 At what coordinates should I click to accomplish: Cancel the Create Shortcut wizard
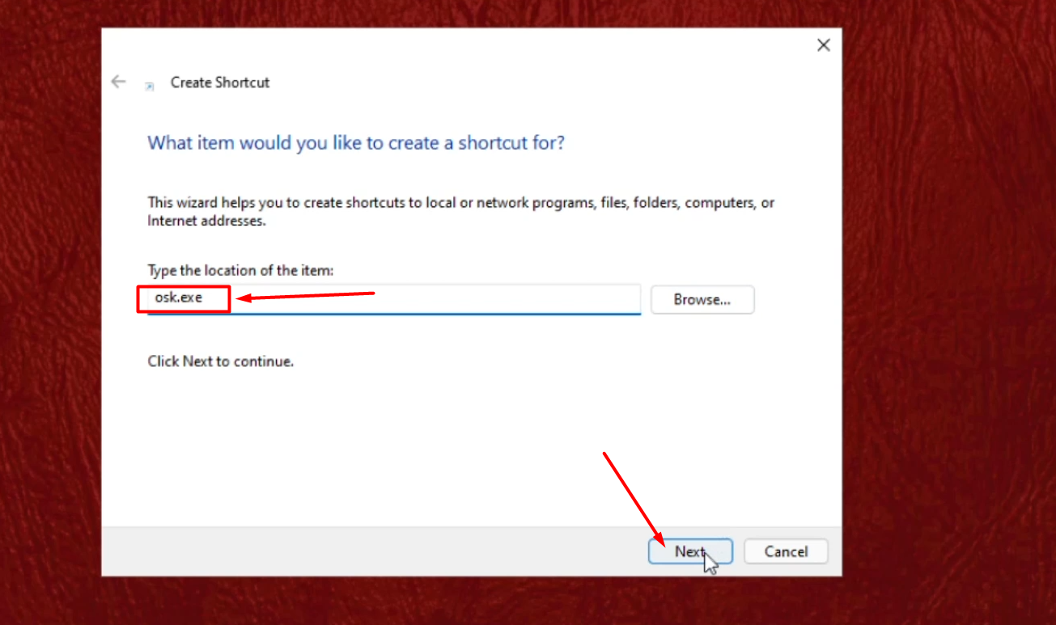pos(786,551)
